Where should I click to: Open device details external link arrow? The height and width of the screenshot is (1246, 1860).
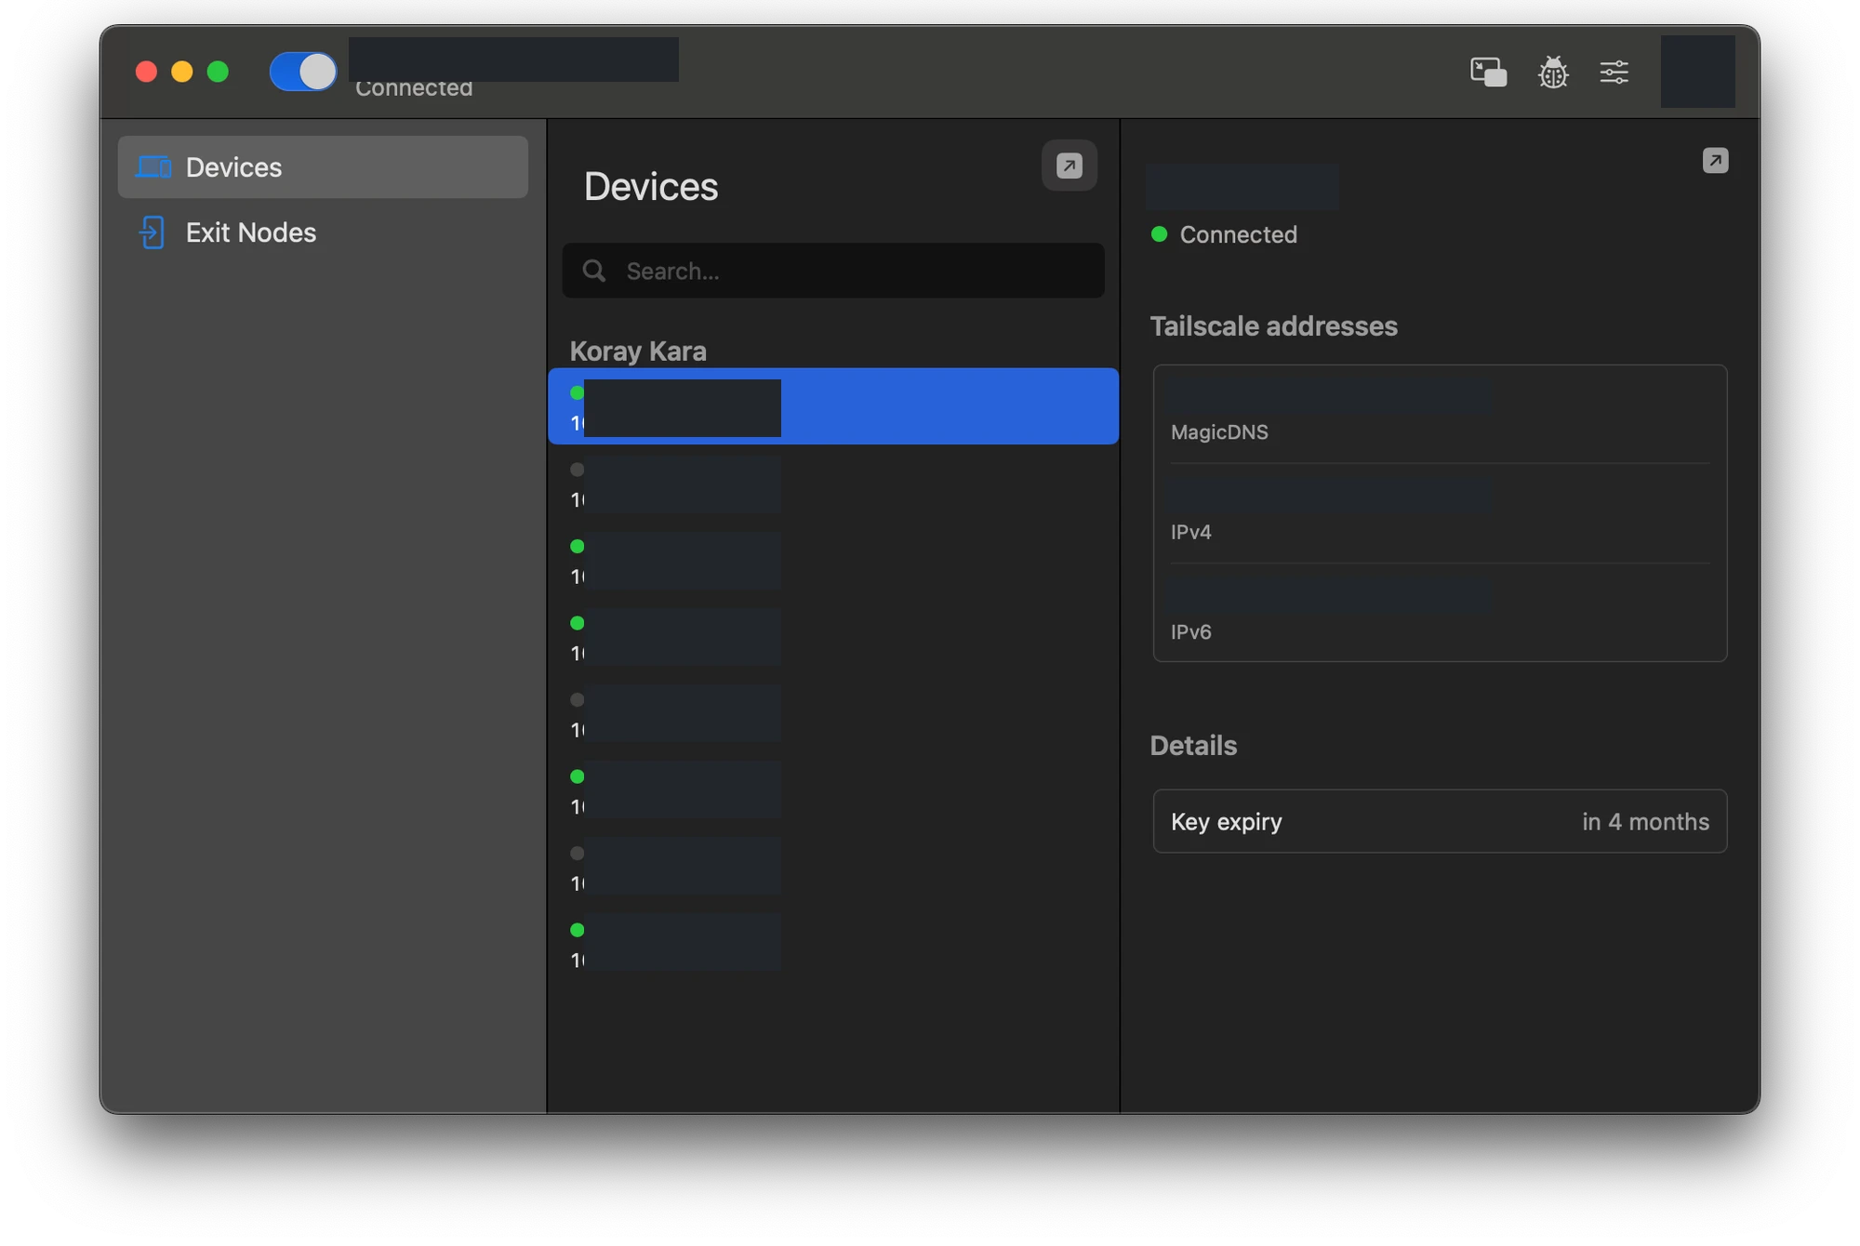tap(1715, 161)
